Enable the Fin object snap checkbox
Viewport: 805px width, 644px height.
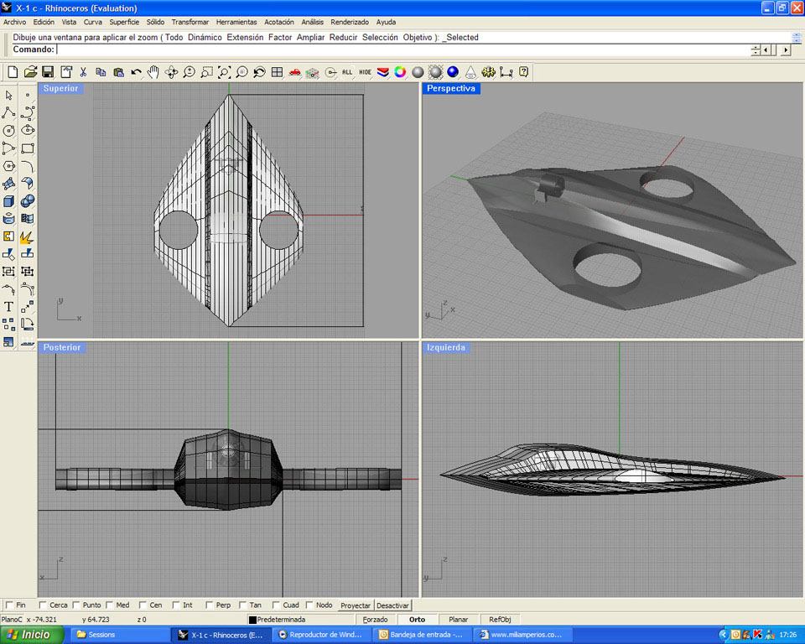pos(9,605)
